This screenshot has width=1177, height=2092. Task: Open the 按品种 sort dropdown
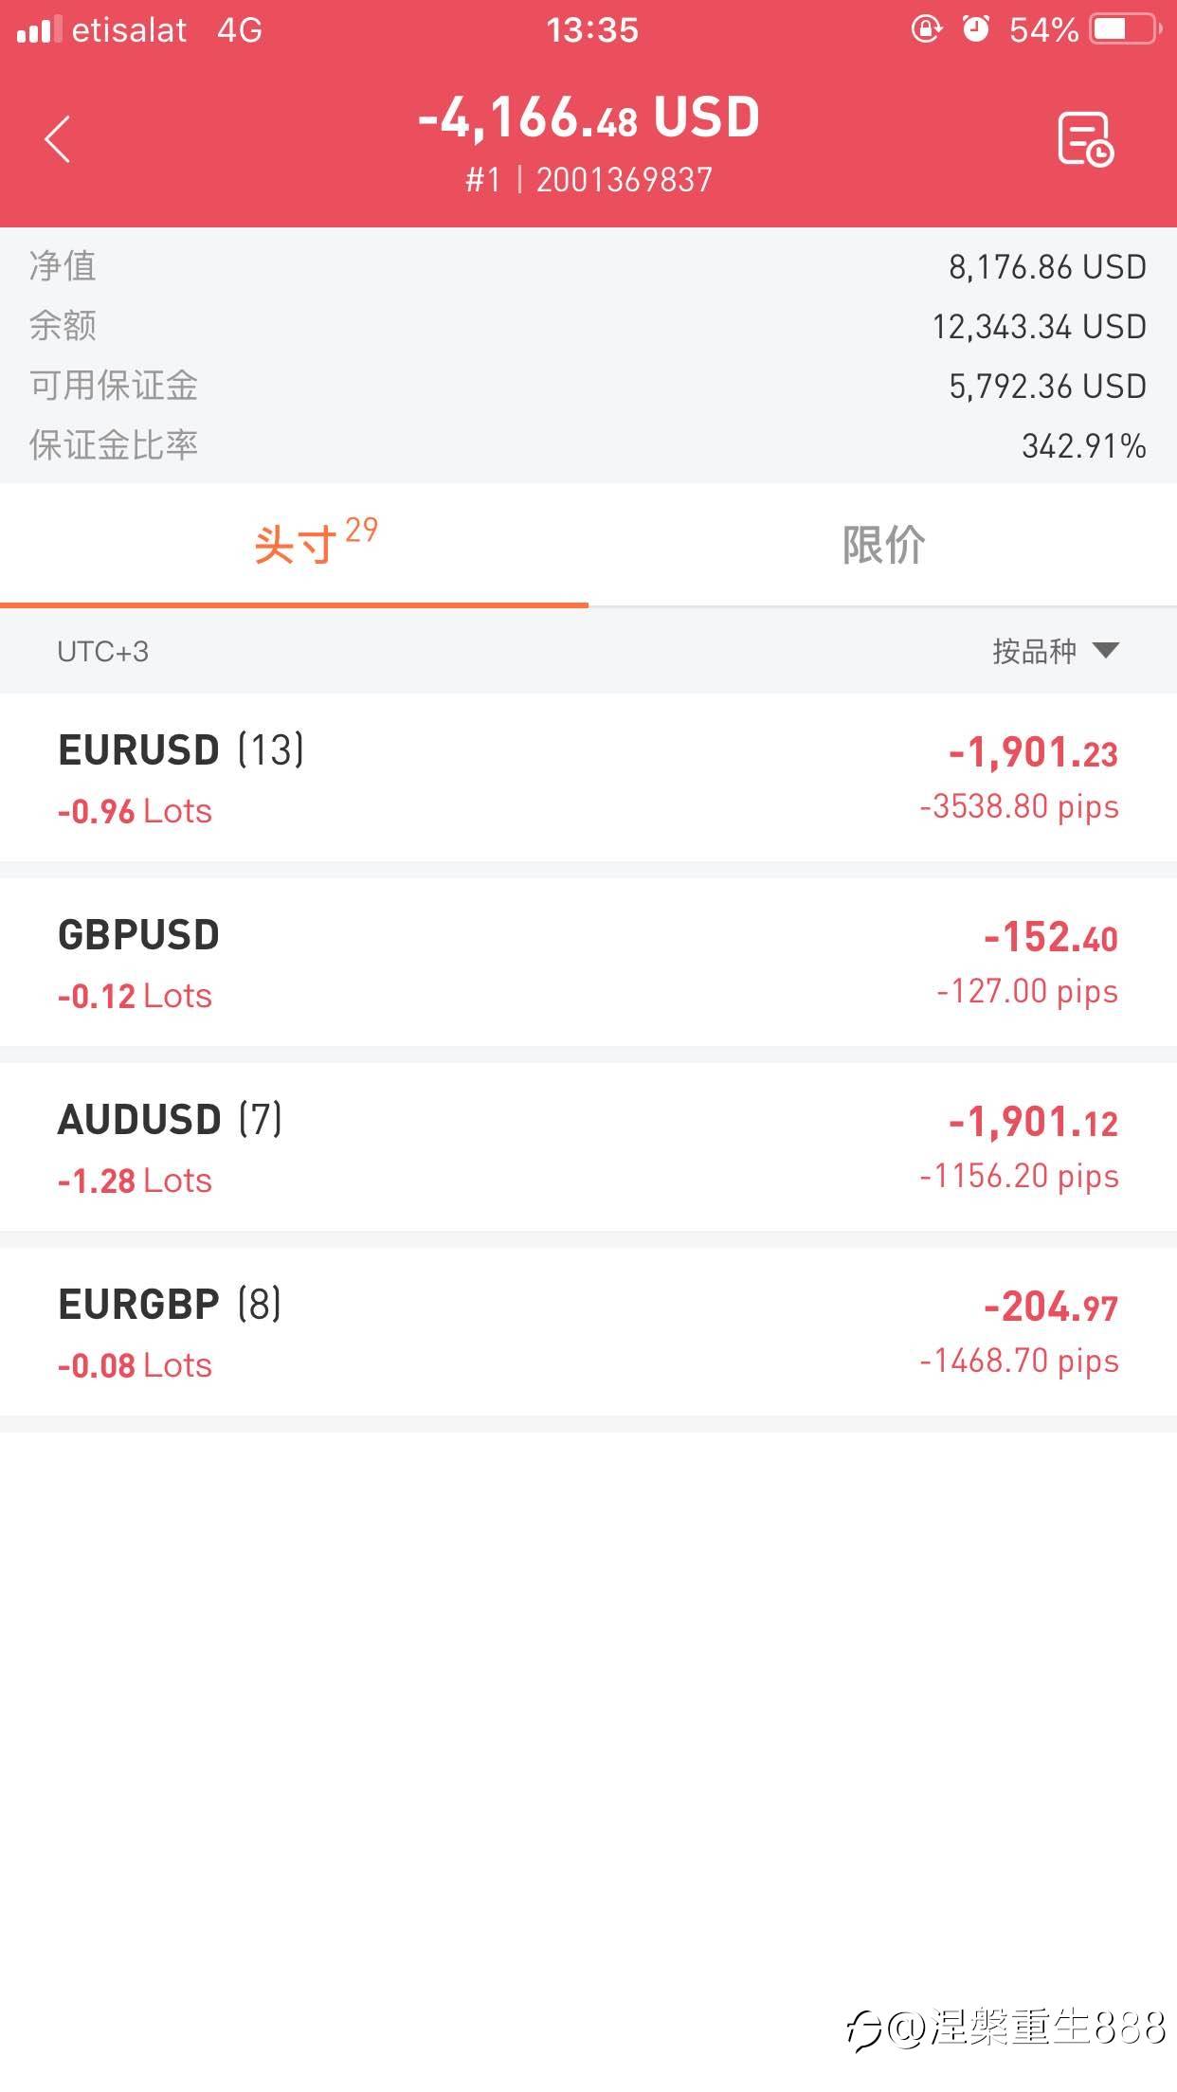(x=1055, y=651)
